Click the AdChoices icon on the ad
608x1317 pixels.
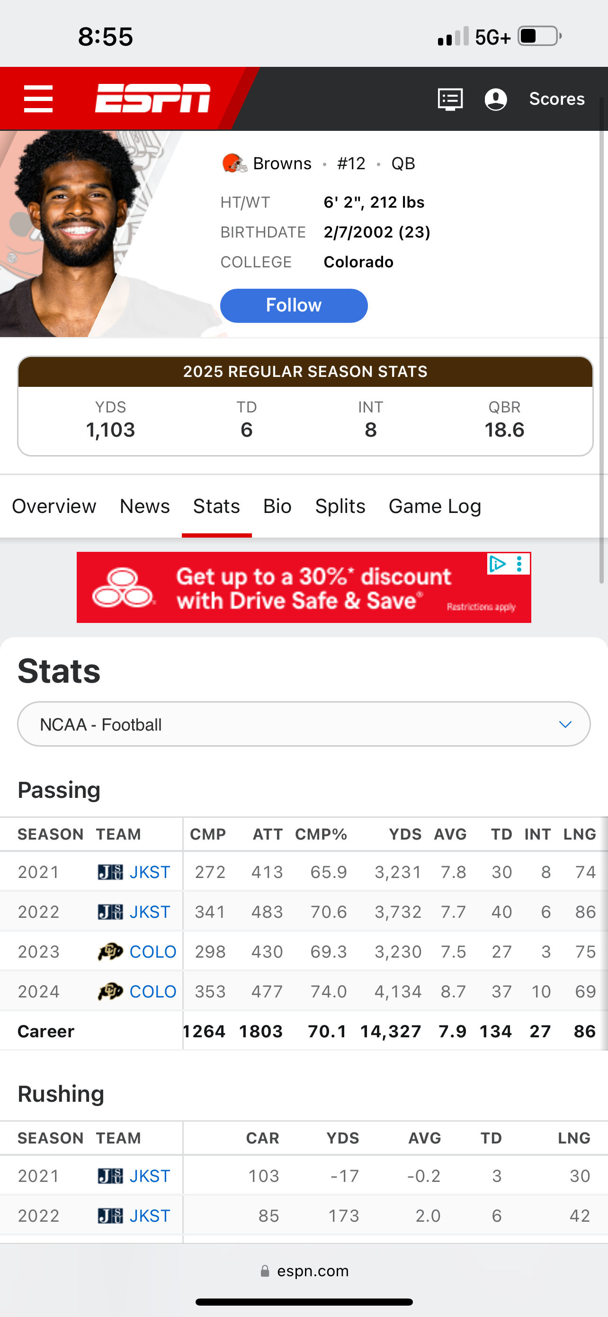click(x=497, y=564)
